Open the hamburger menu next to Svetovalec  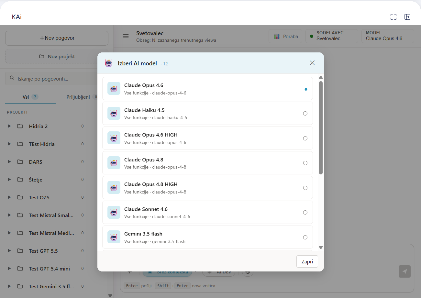click(x=126, y=36)
